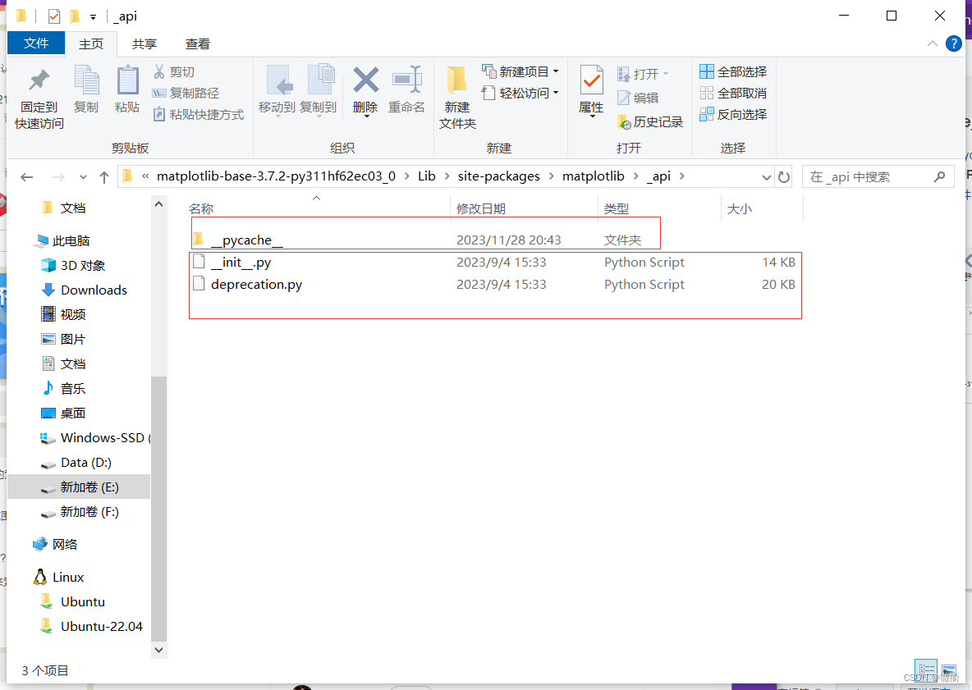
Task: Select all items with 全部选择
Action: pos(733,71)
